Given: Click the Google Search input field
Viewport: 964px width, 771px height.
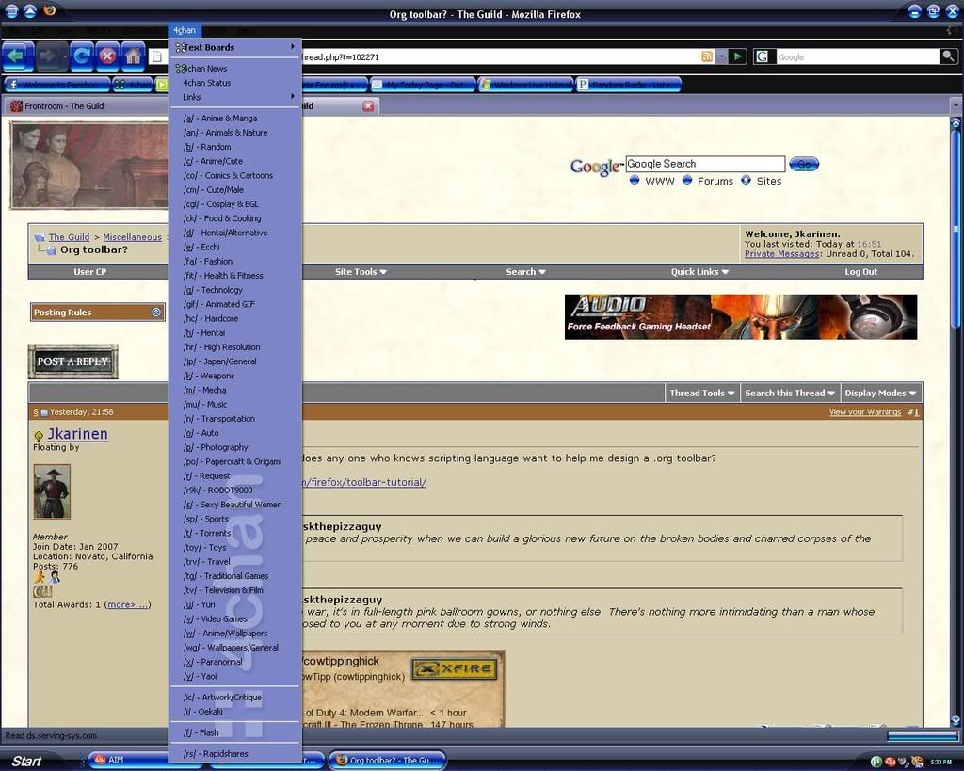Looking at the screenshot, I should (705, 164).
